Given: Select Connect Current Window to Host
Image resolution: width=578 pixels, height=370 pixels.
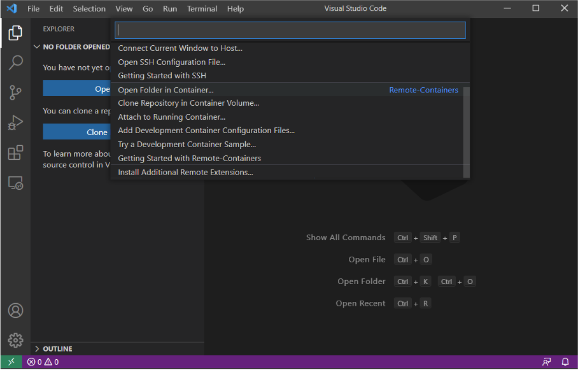Looking at the screenshot, I should coord(290,48).
